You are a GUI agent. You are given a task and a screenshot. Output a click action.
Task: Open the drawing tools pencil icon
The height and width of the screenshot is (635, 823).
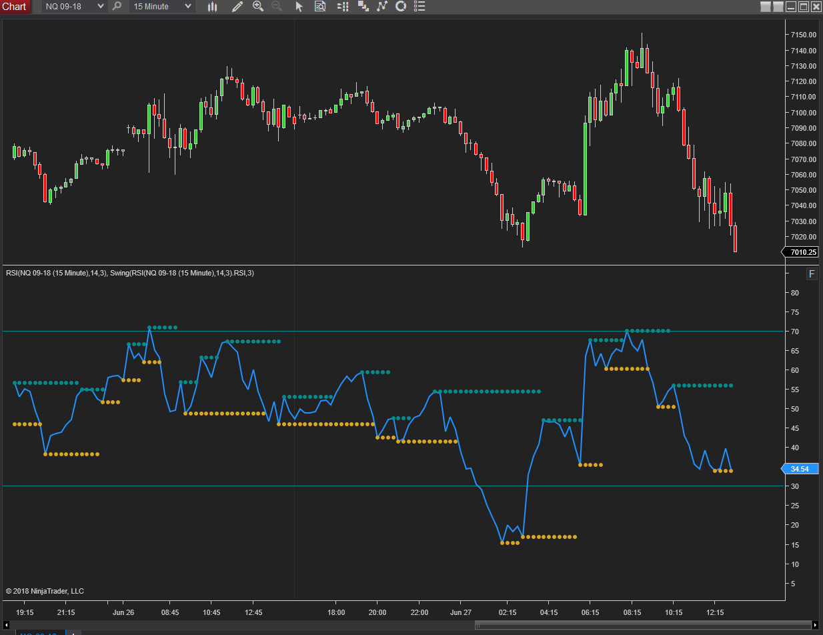tap(237, 7)
